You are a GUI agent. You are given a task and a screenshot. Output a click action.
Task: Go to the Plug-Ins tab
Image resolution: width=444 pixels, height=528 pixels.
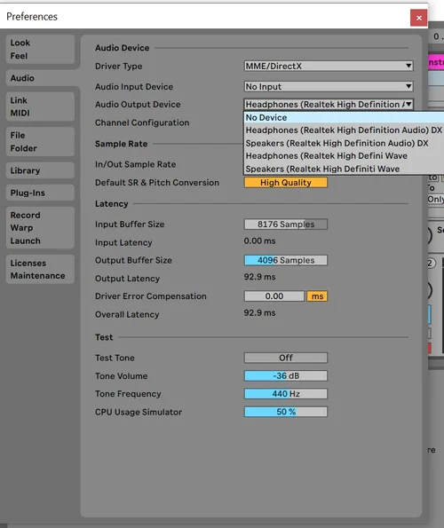click(x=40, y=193)
